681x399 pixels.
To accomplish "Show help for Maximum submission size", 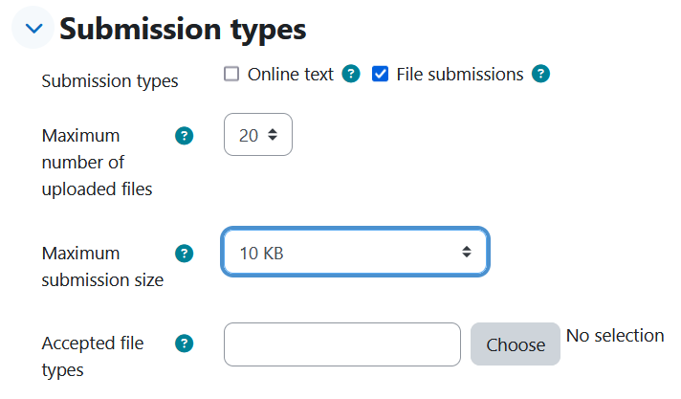I will pos(185,254).
